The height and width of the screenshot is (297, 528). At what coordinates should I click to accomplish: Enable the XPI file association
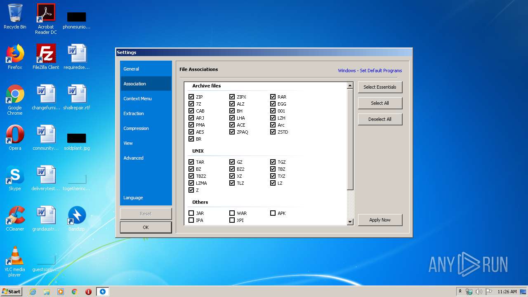coord(232,220)
